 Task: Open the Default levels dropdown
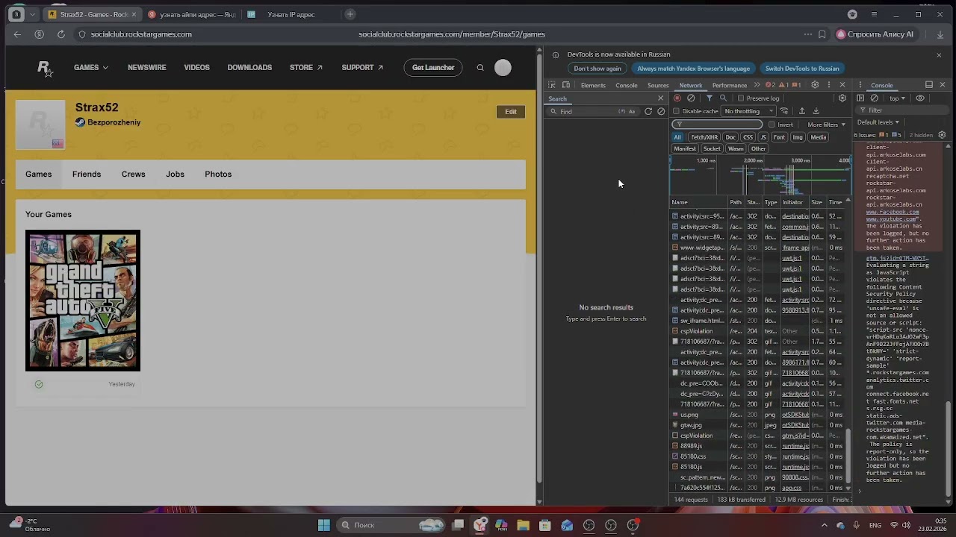pos(878,122)
